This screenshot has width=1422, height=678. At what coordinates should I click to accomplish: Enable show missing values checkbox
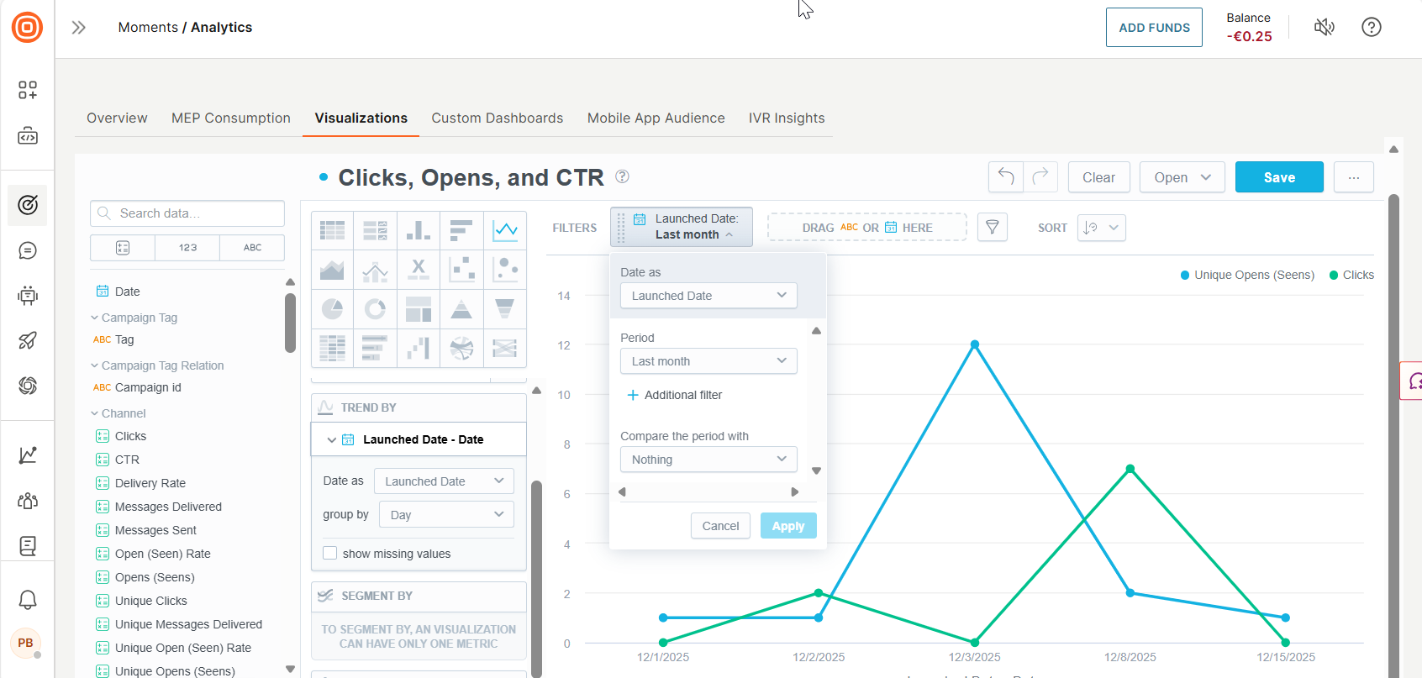(x=330, y=553)
